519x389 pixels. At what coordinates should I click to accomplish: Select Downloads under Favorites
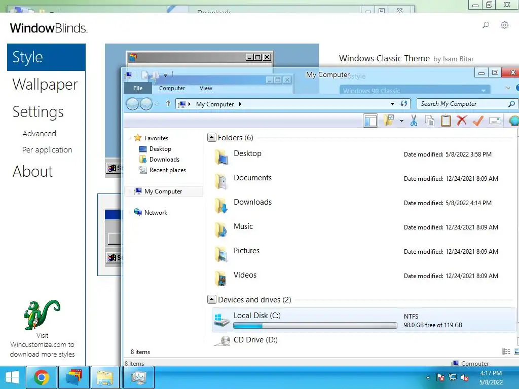(164, 160)
